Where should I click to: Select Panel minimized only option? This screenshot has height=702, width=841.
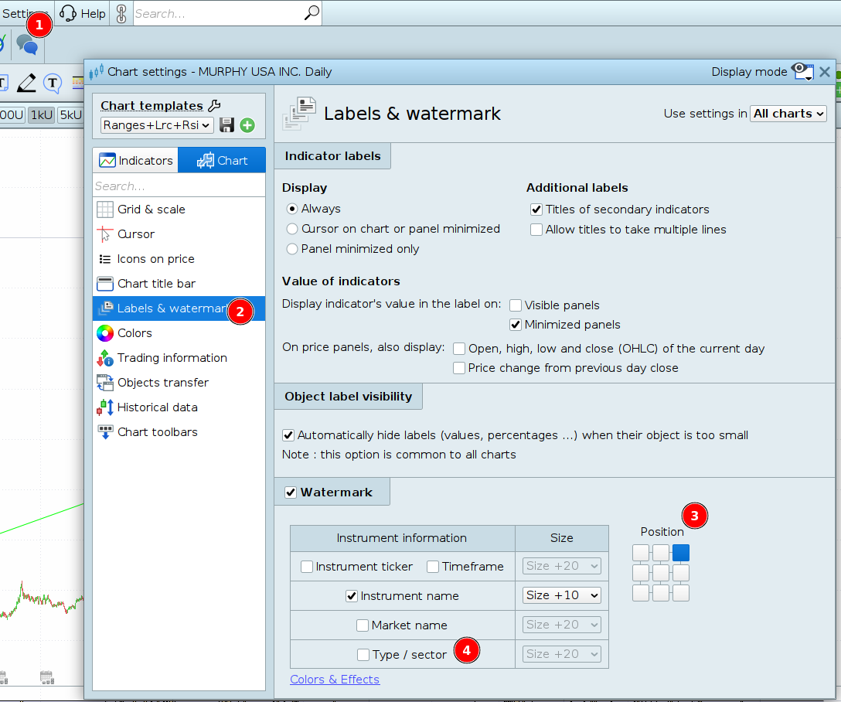click(x=291, y=249)
